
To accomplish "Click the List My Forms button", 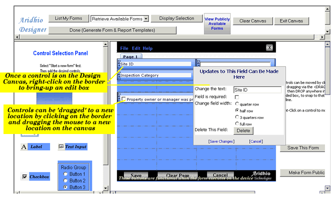I will [69, 18].
